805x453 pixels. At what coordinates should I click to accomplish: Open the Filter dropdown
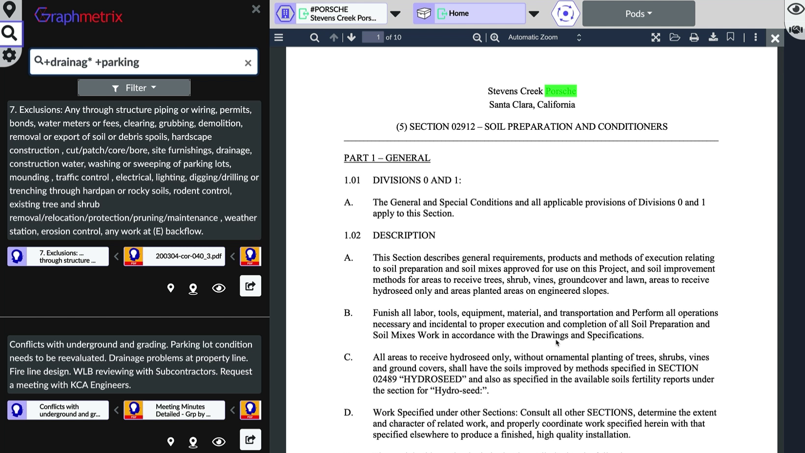134,88
